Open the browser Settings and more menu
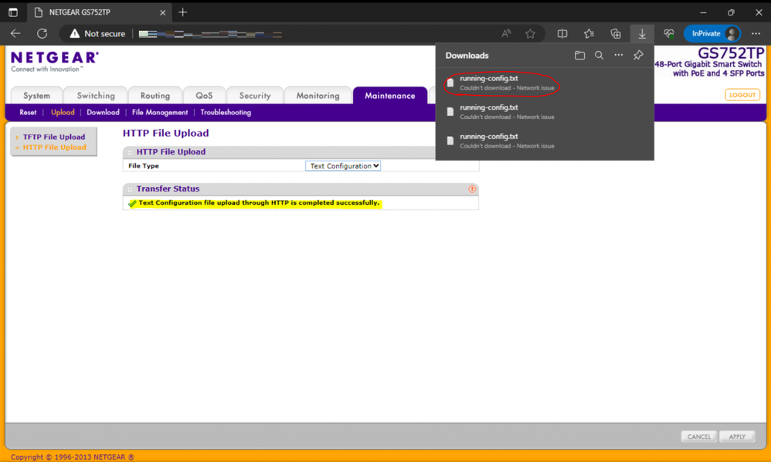The height and width of the screenshot is (462, 771). (x=756, y=33)
